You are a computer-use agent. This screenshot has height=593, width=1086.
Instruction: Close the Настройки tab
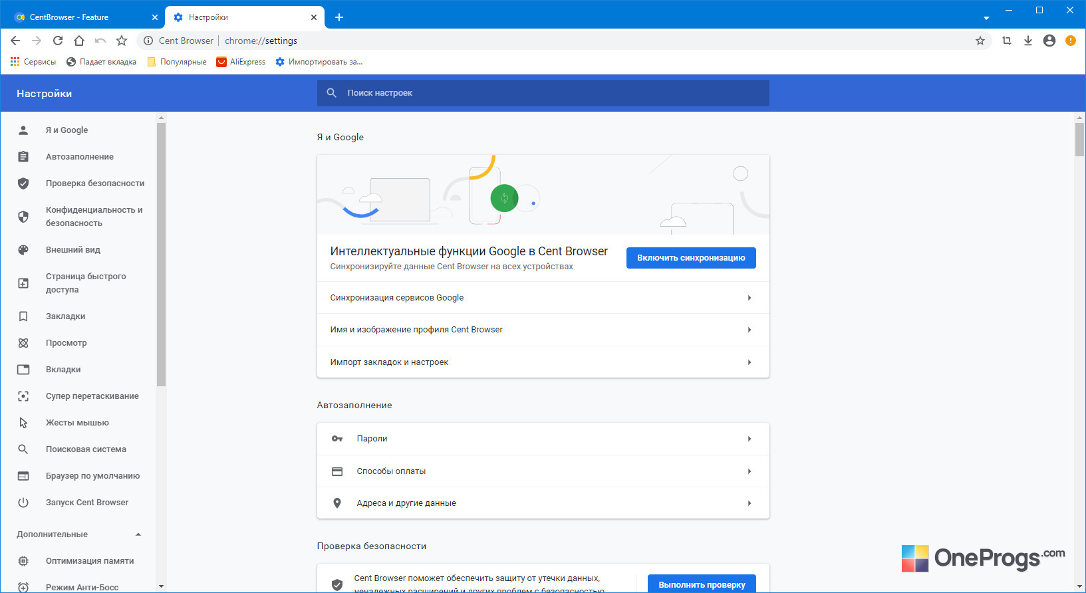[x=314, y=17]
